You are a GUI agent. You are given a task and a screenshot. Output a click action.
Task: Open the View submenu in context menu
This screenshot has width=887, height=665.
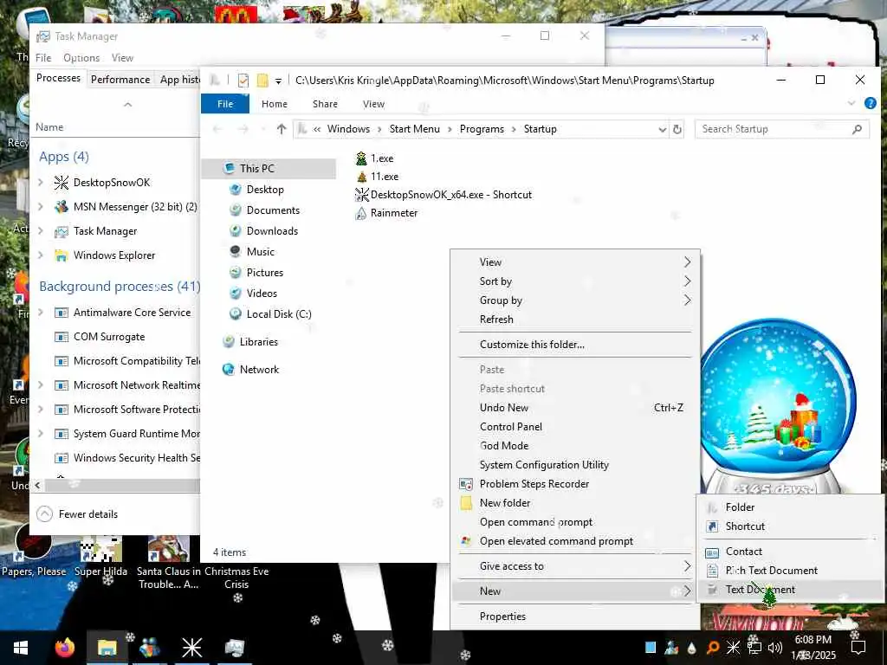576,262
